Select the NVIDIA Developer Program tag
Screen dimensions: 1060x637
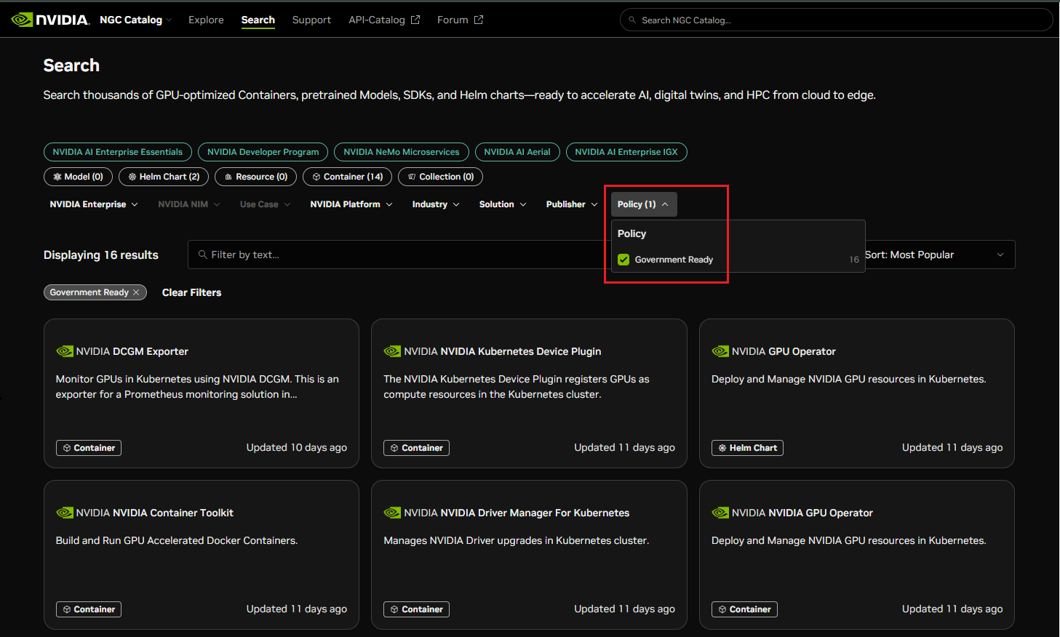263,152
